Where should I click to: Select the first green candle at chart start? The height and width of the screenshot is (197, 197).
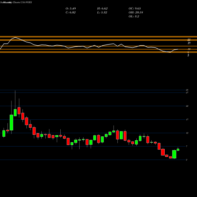tap(4, 134)
